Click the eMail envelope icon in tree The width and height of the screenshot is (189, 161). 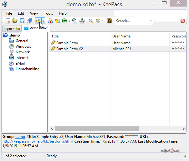click(x=12, y=63)
